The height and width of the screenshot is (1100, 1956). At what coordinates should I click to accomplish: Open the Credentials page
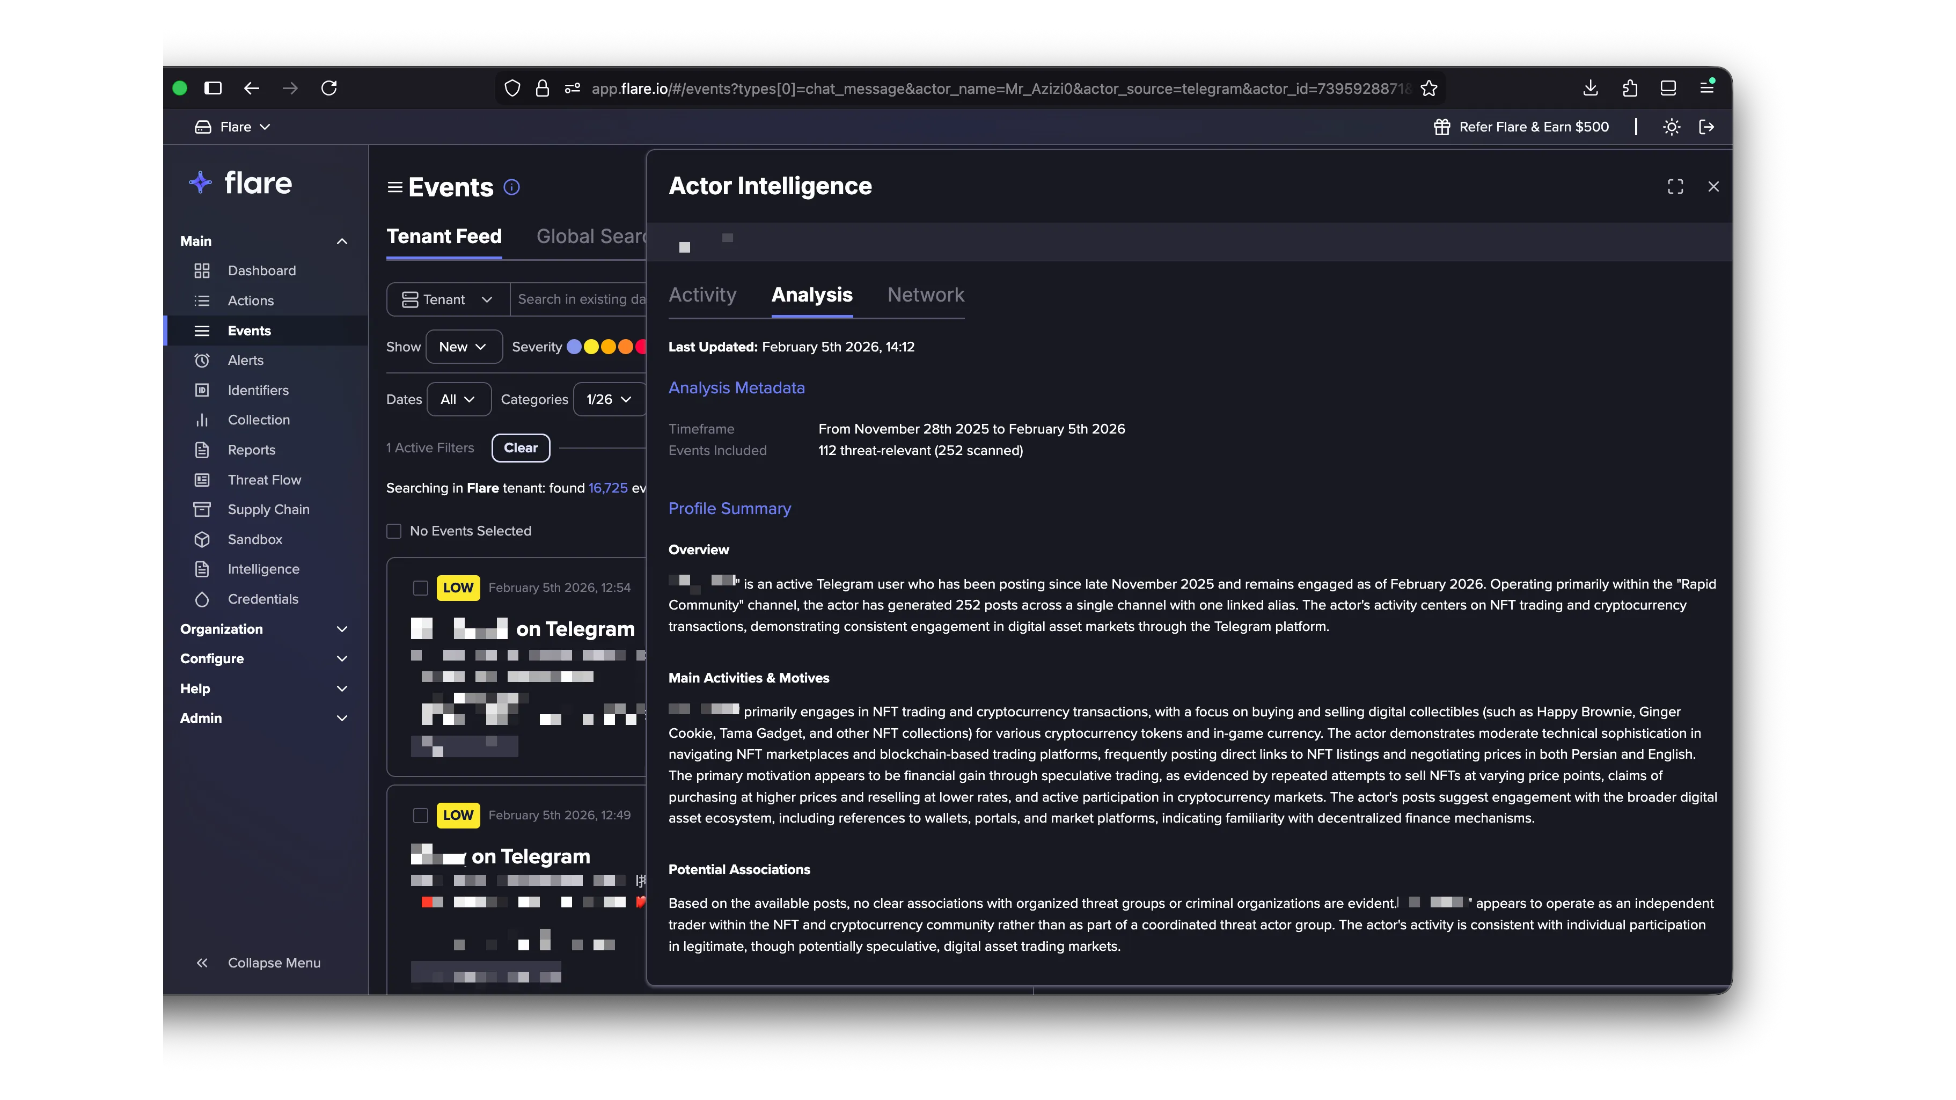tap(263, 599)
